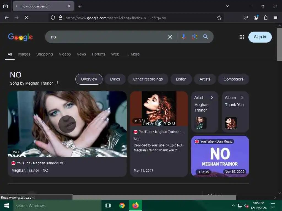This screenshot has width=282, height=211.
Task: Click the horizontal scrollbar at bottom
Action: click(x=154, y=198)
